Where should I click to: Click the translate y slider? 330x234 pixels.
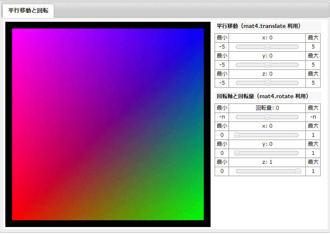tap(267, 65)
